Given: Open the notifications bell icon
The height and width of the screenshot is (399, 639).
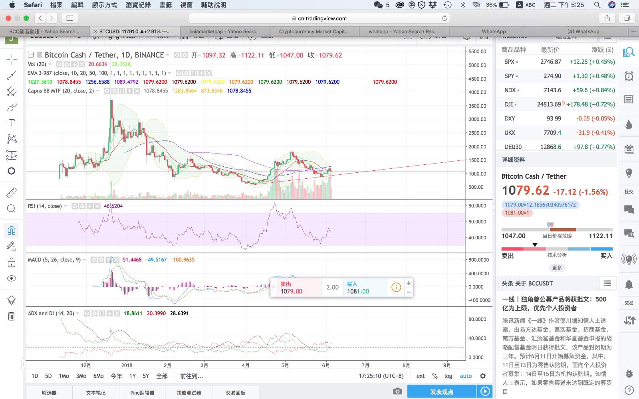Looking at the screenshot, I should click(629, 284).
